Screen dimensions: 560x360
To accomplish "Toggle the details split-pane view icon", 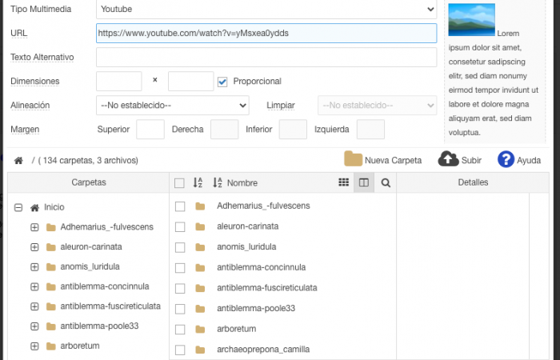I will (x=364, y=182).
